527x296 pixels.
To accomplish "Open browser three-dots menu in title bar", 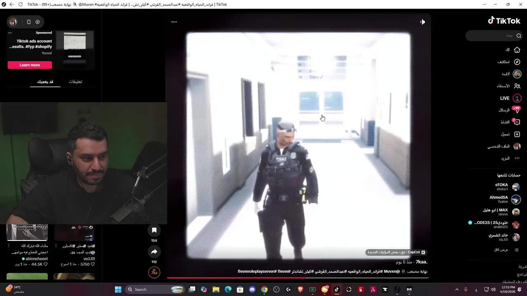I will coord(485,4).
